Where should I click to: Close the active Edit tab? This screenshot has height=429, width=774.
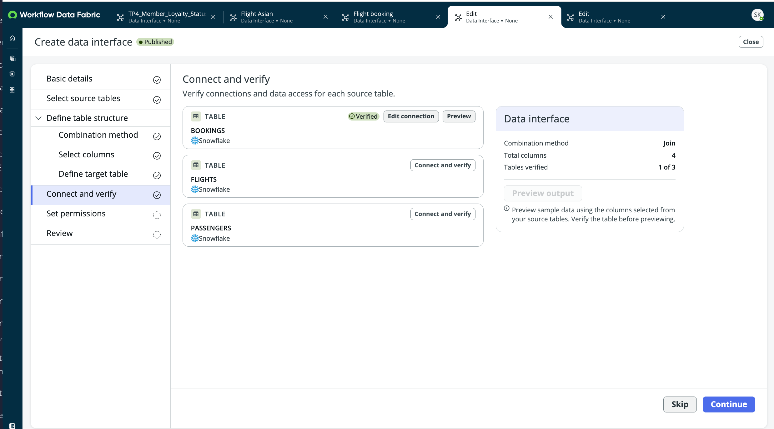550,17
